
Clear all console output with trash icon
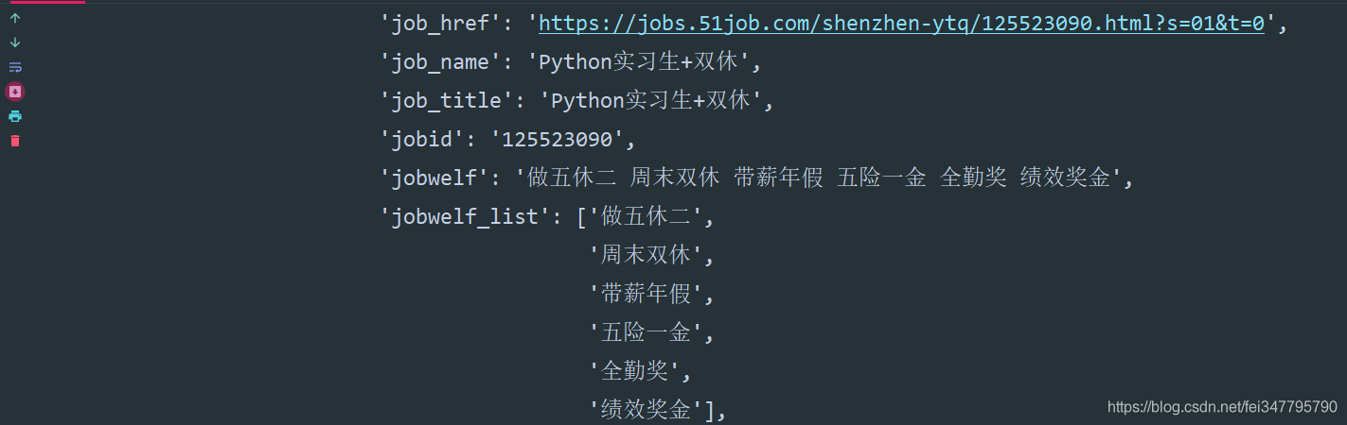(15, 141)
